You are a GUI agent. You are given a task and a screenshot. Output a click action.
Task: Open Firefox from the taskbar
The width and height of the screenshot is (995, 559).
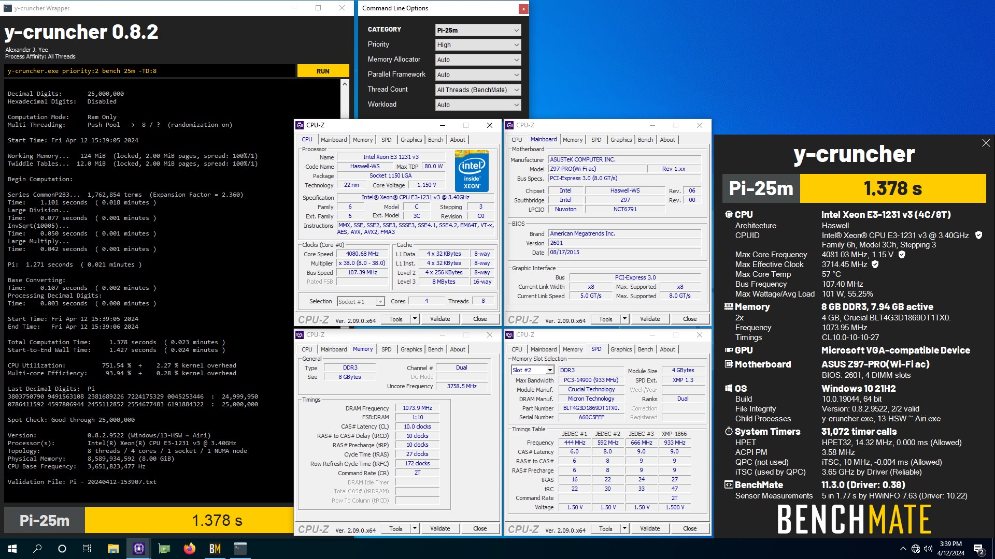pos(189,549)
